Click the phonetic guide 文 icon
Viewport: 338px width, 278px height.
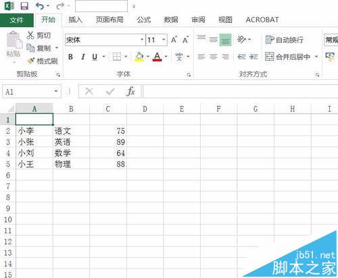[179, 57]
